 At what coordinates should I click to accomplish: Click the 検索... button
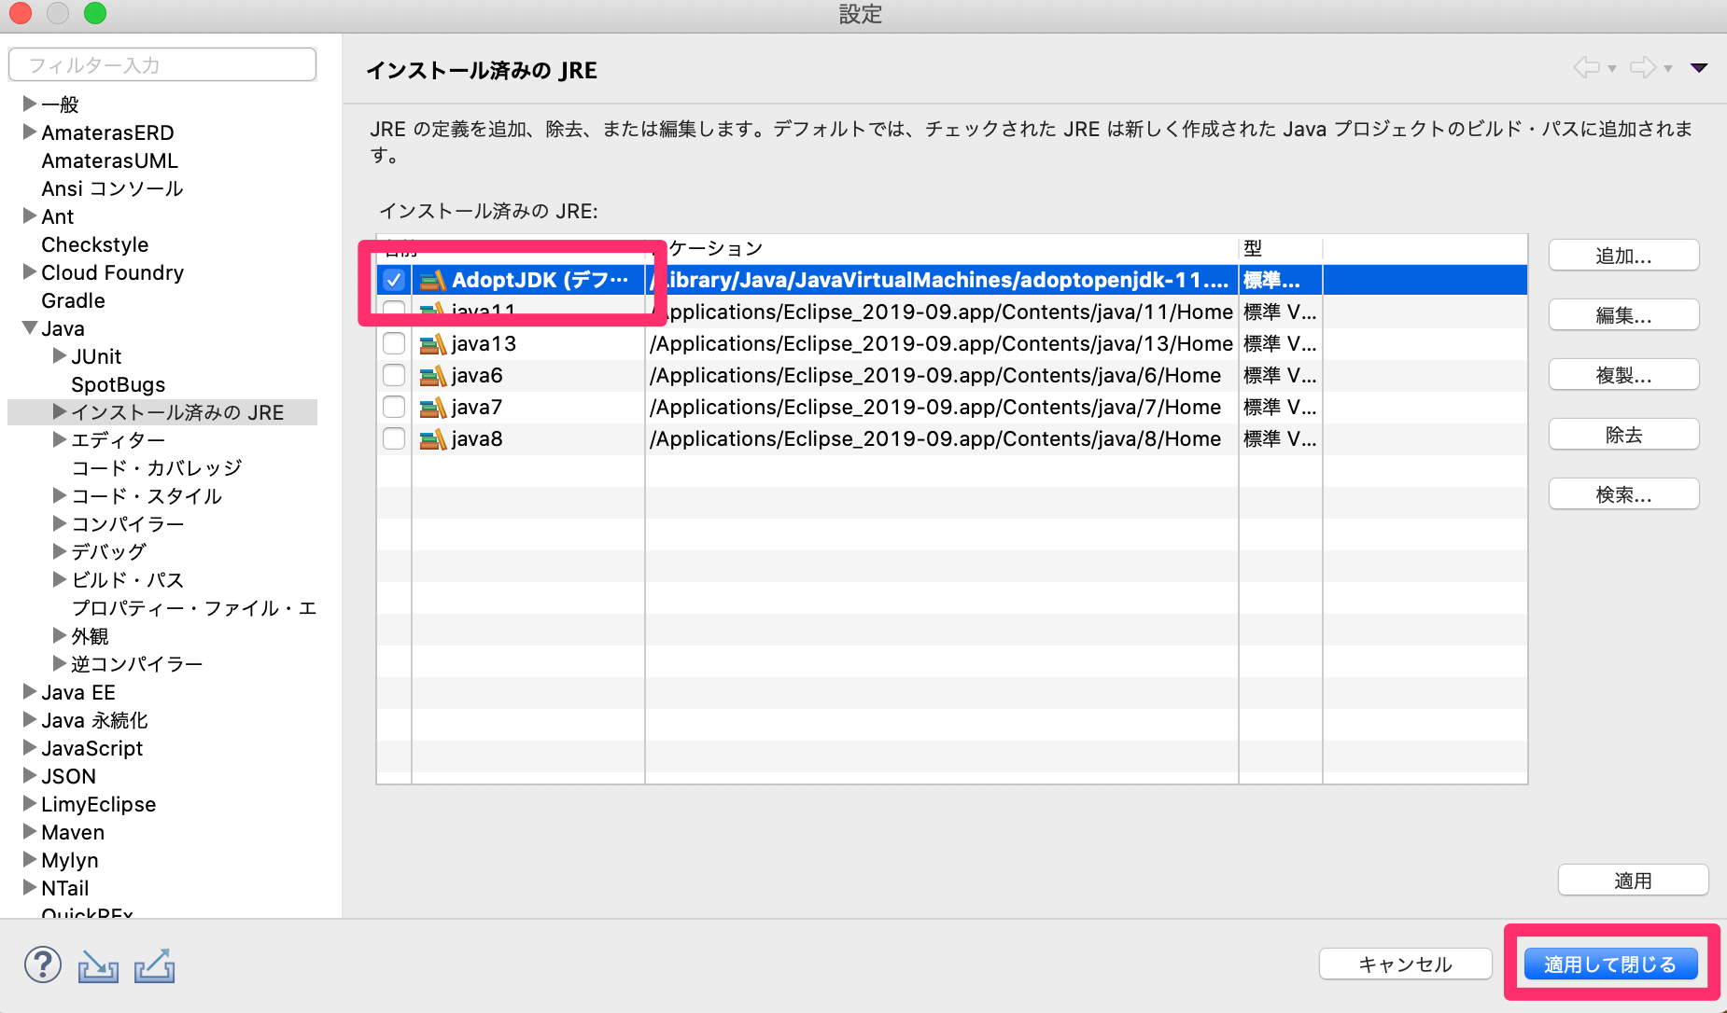pyautogui.click(x=1623, y=494)
